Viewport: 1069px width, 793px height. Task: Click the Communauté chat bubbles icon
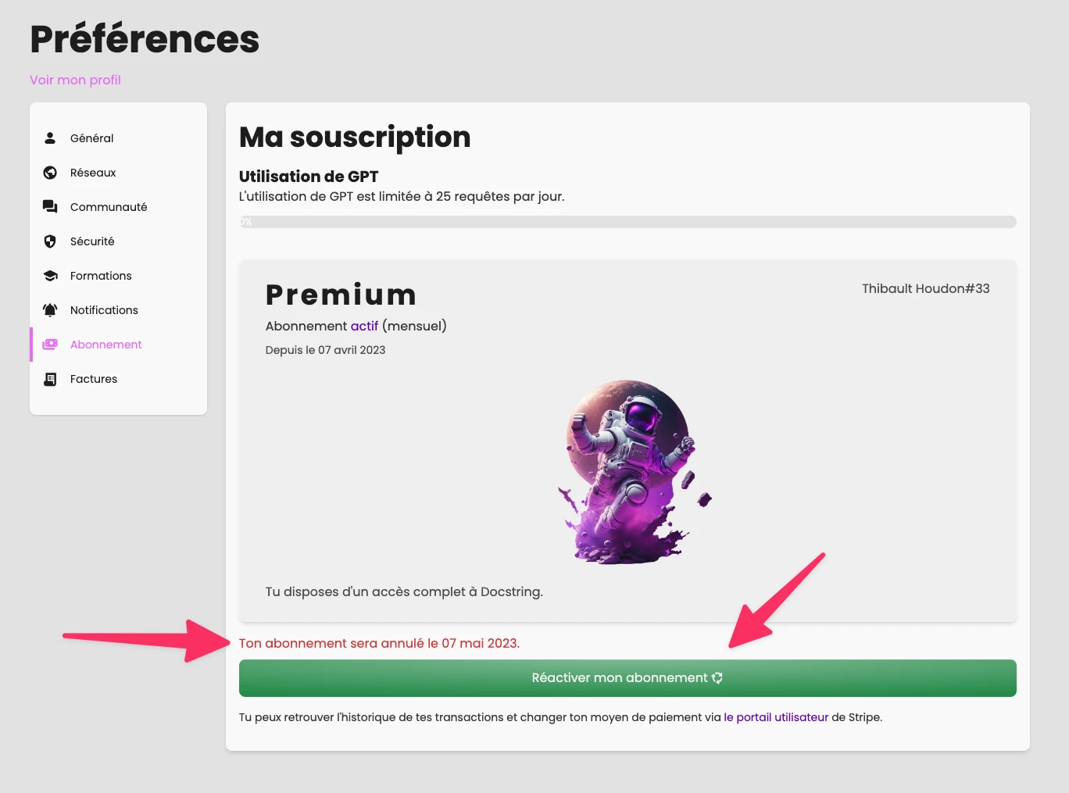(50, 207)
